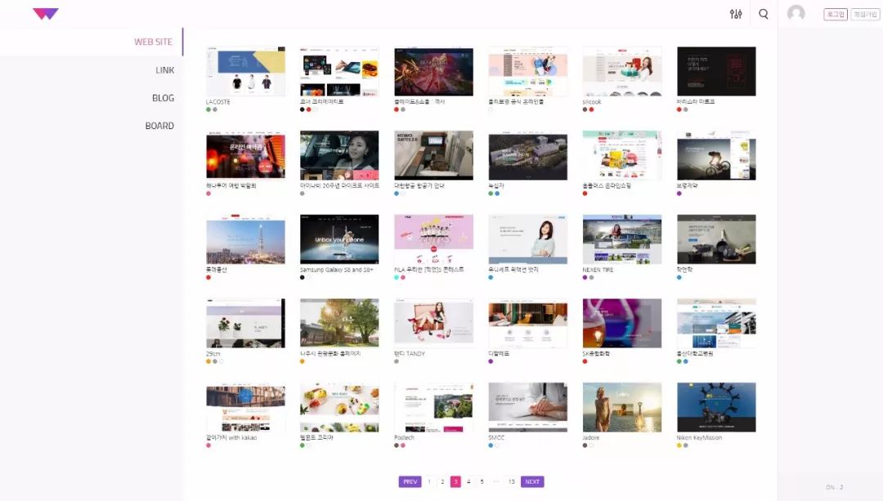Click the purple color dot under NEXEN TIRE
The height and width of the screenshot is (501, 883).
585,278
